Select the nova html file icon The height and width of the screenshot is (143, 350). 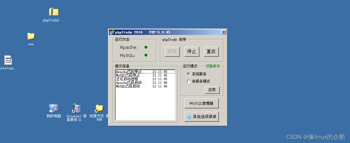(8, 60)
